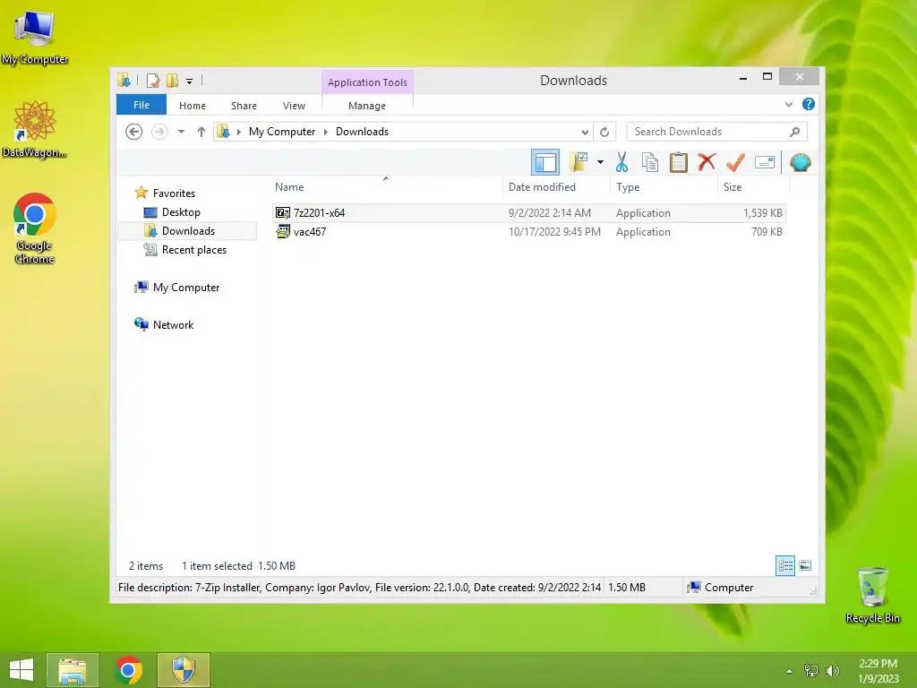Click the Downloads folder icon in title bar
This screenshot has height=688, width=917.
click(124, 80)
